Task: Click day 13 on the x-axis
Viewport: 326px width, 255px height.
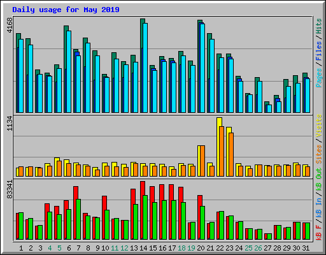Action: (134, 248)
